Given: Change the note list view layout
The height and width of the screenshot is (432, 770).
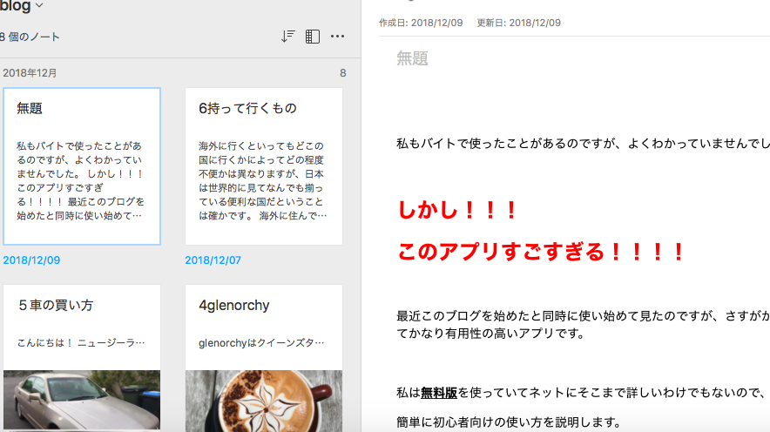Looking at the screenshot, I should 313,37.
